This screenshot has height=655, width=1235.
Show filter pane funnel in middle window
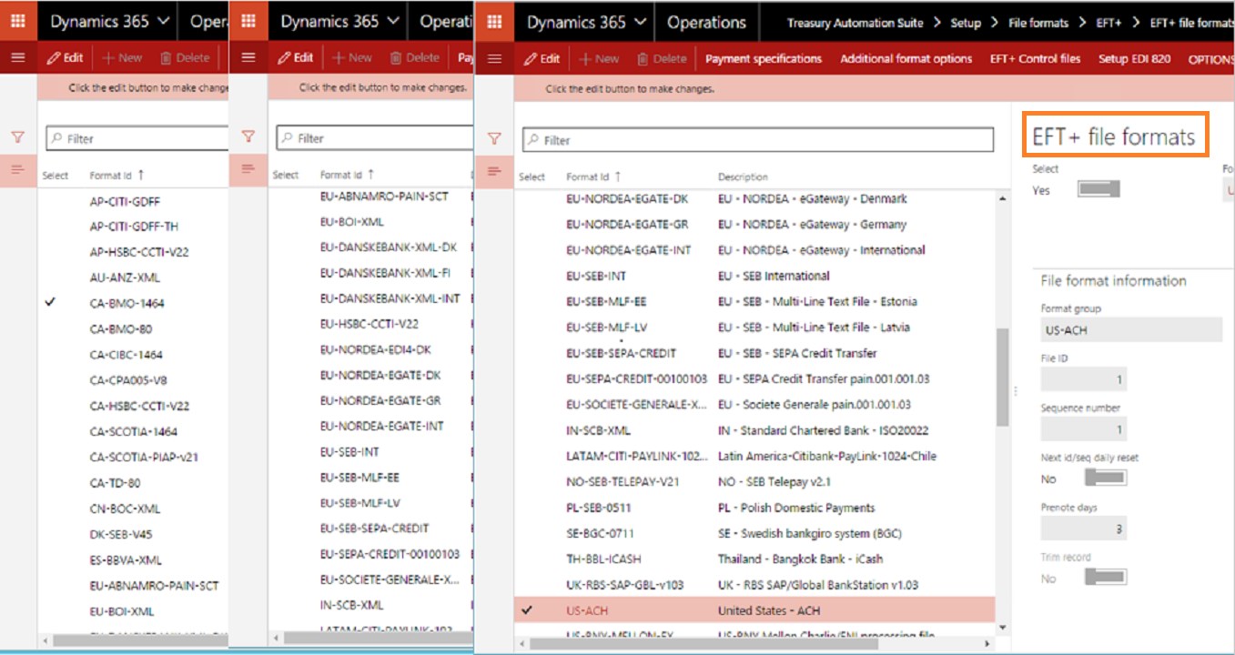tap(248, 136)
